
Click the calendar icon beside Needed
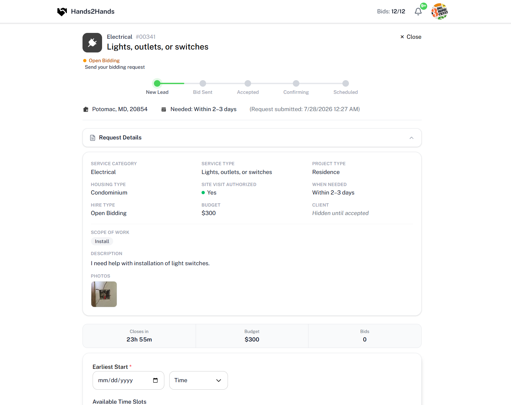click(164, 109)
